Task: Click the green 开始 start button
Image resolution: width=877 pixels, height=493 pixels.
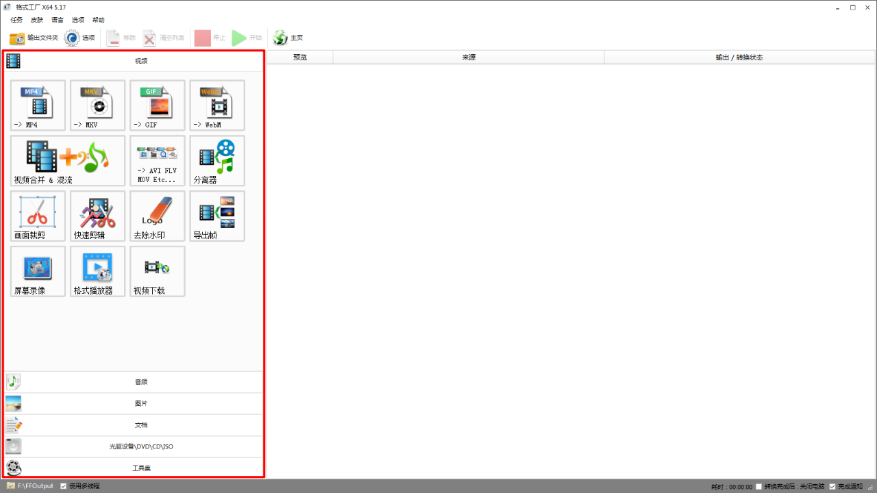Action: tap(247, 38)
